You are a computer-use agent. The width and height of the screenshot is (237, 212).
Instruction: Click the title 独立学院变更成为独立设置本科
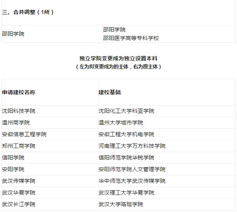click(118, 58)
